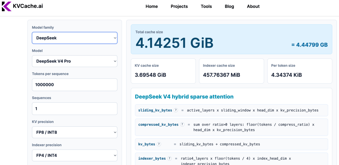
Task: Select the 4.14251 GiB total value
Action: point(174,43)
